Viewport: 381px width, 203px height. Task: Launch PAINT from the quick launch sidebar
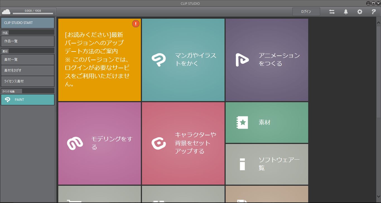(x=28, y=100)
